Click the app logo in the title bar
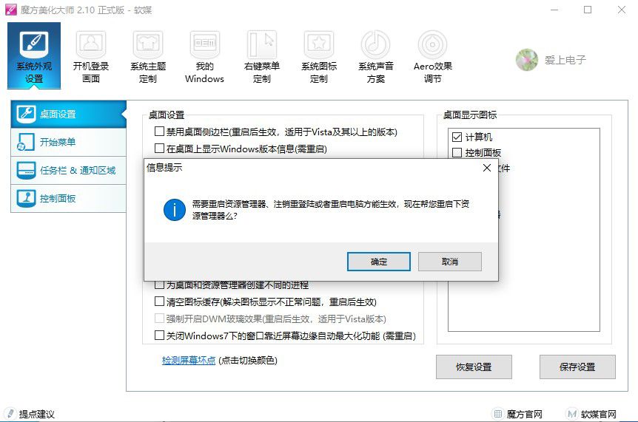The height and width of the screenshot is (422, 638). point(10,10)
